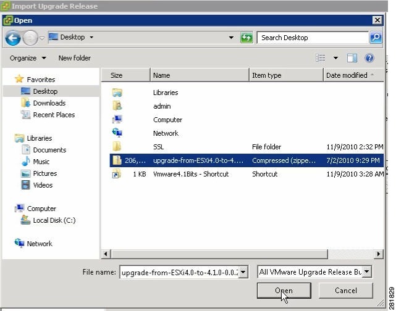Image resolution: width=396 pixels, height=311 pixels.
Task: Open Music library in navigation pane
Action: point(41,162)
